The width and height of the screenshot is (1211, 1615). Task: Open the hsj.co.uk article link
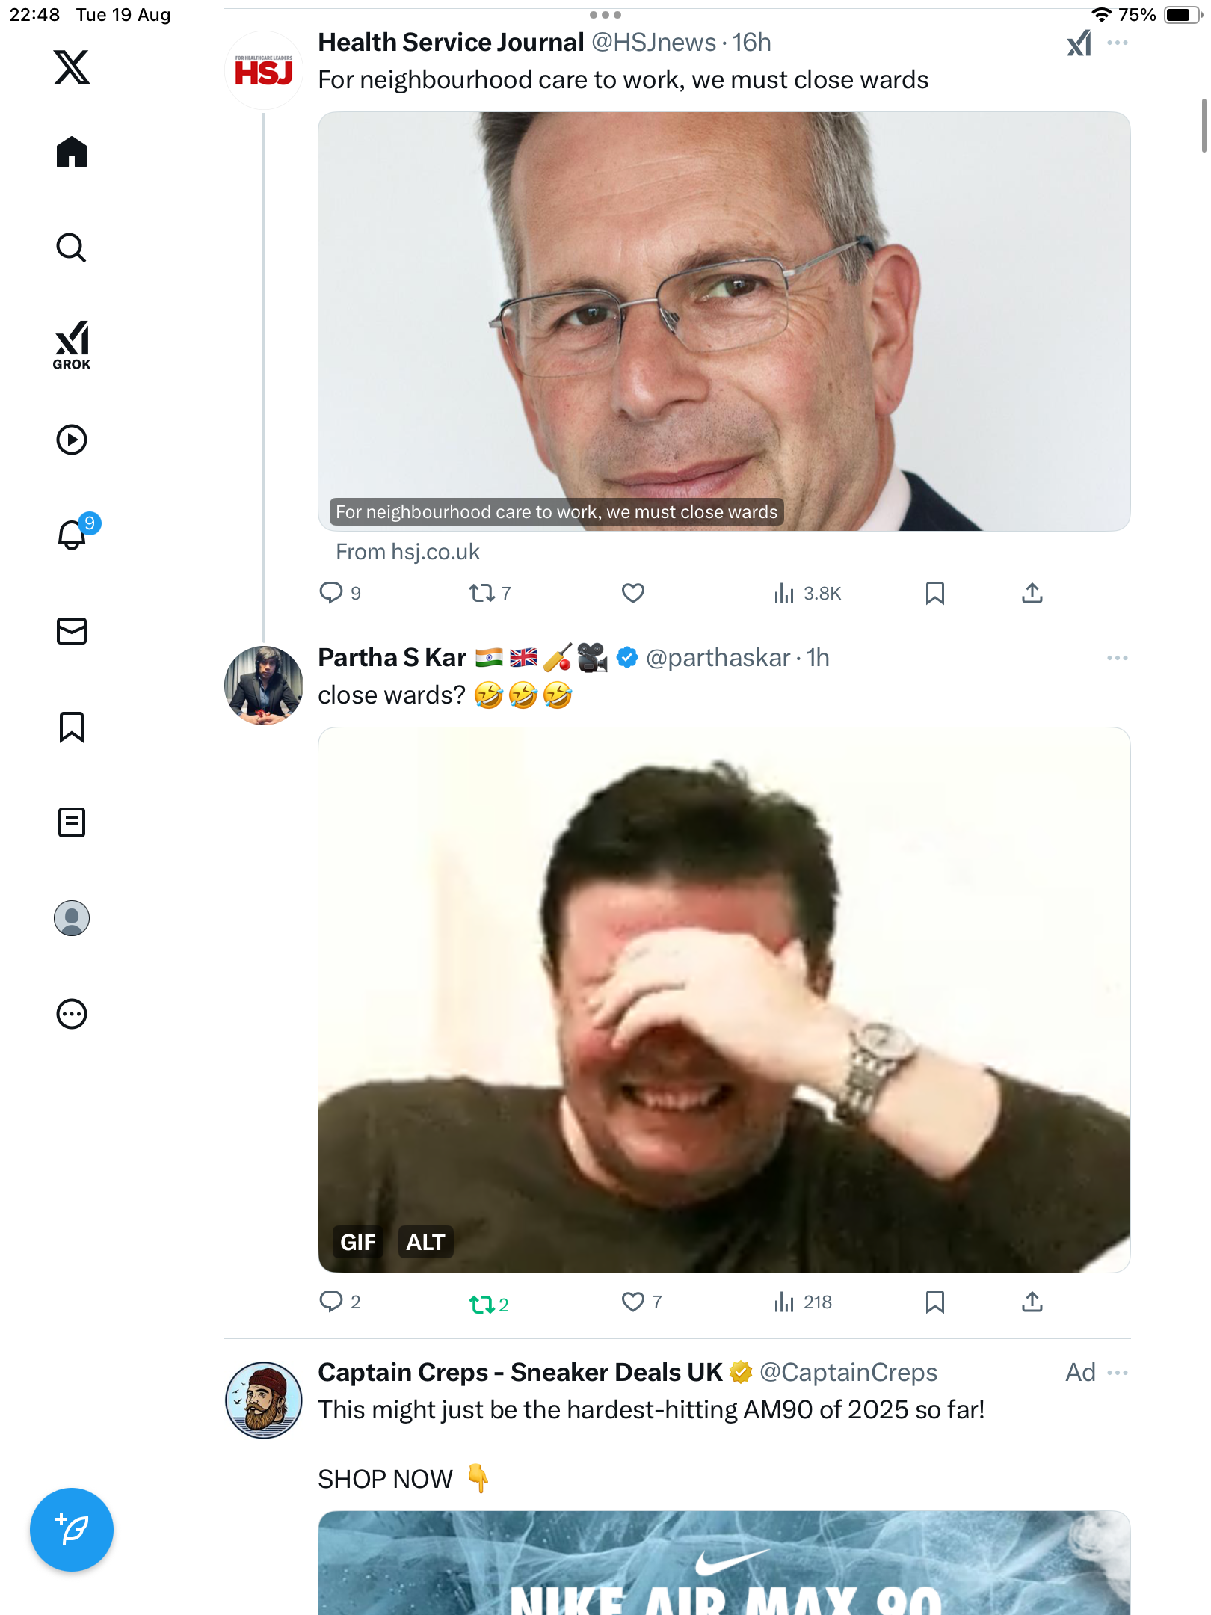click(x=407, y=552)
